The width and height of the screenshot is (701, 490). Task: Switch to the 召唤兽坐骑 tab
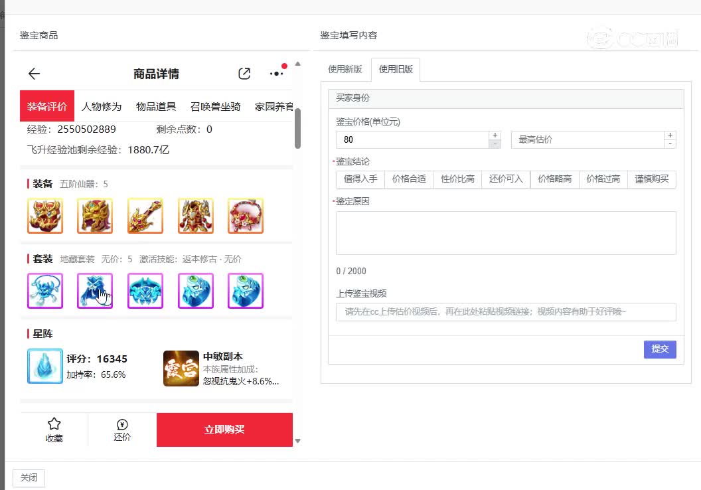(x=216, y=106)
